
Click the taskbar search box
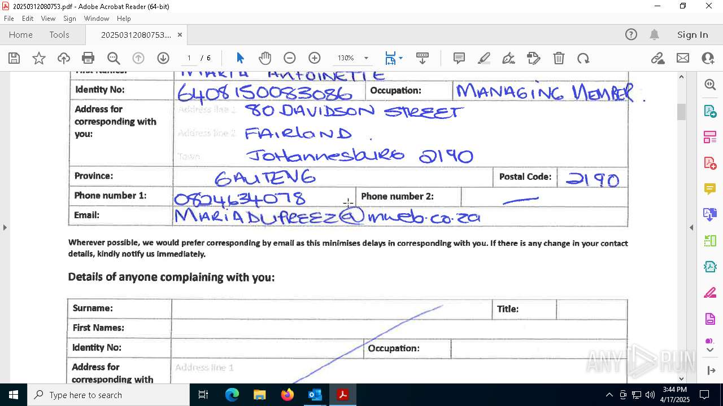click(108, 395)
